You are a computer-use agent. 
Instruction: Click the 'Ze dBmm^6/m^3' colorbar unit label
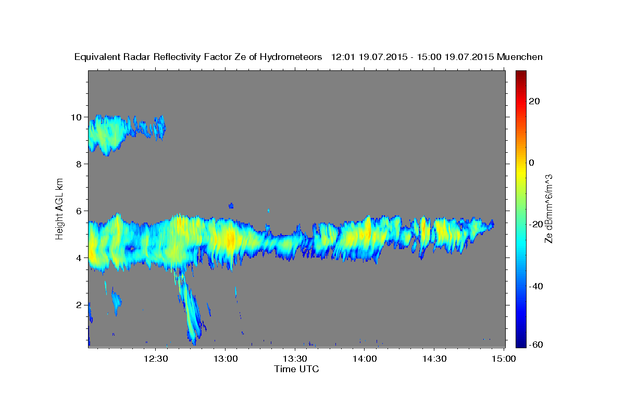[x=549, y=208]
